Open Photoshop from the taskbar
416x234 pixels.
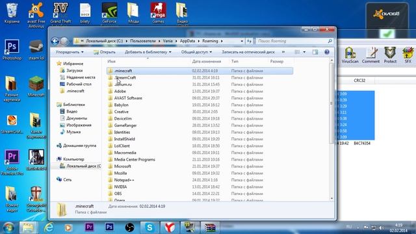point(109,227)
